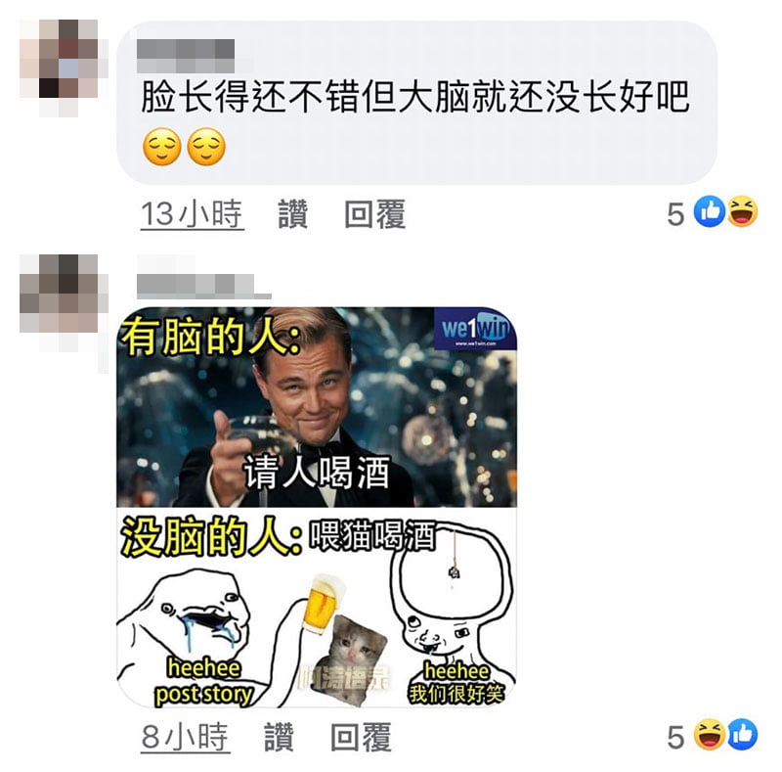Click the blue like reaction icon under the meme comment
This screenshot has height=772, width=782.
(x=742, y=735)
